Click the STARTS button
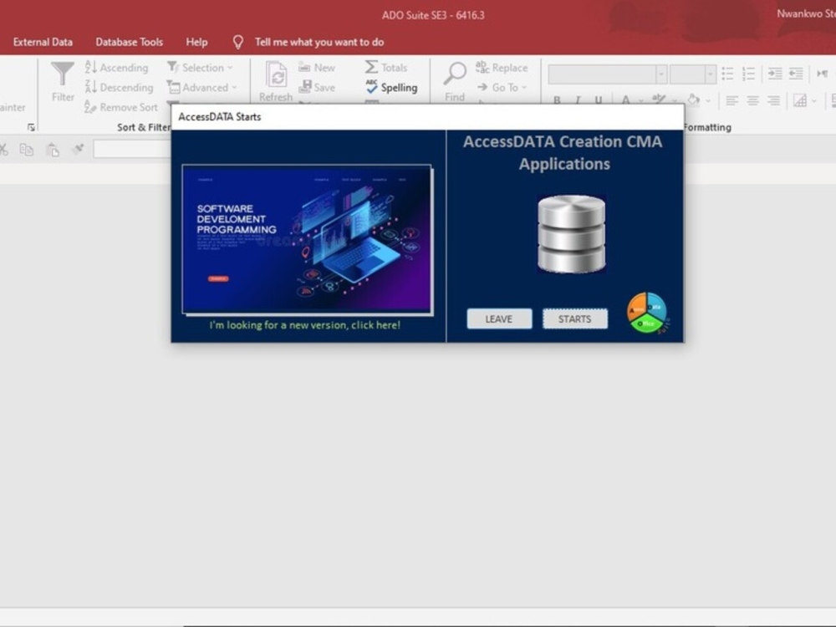The image size is (836, 627). tap(575, 319)
